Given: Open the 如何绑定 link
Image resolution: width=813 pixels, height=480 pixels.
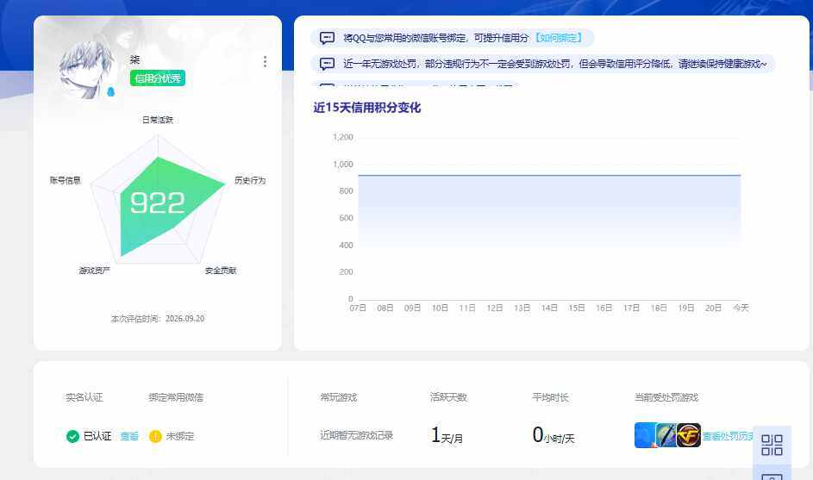Looking at the screenshot, I should 559,38.
